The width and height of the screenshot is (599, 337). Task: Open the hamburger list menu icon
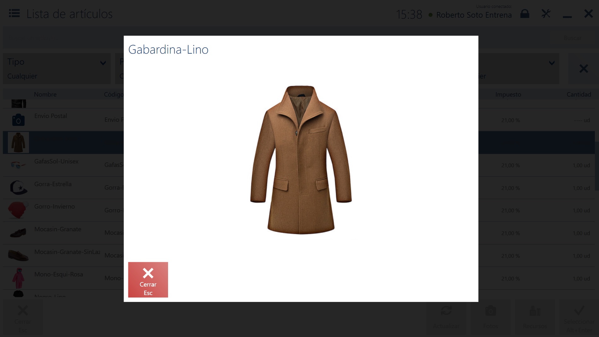(14, 14)
